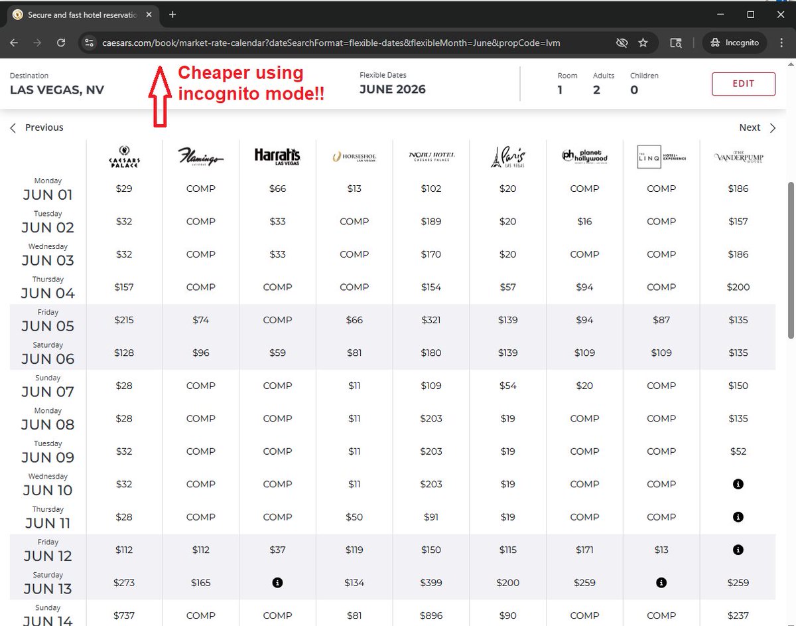
Task: Select the Nobu Hotel logo
Action: coord(431,157)
